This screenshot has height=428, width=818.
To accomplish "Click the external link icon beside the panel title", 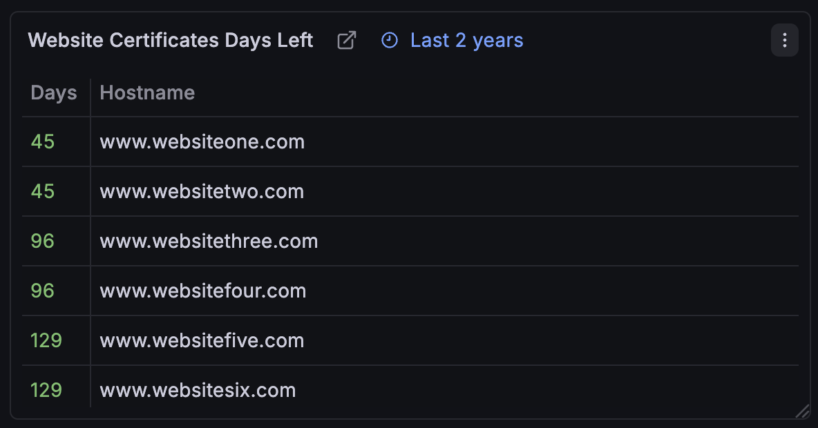I will [345, 41].
